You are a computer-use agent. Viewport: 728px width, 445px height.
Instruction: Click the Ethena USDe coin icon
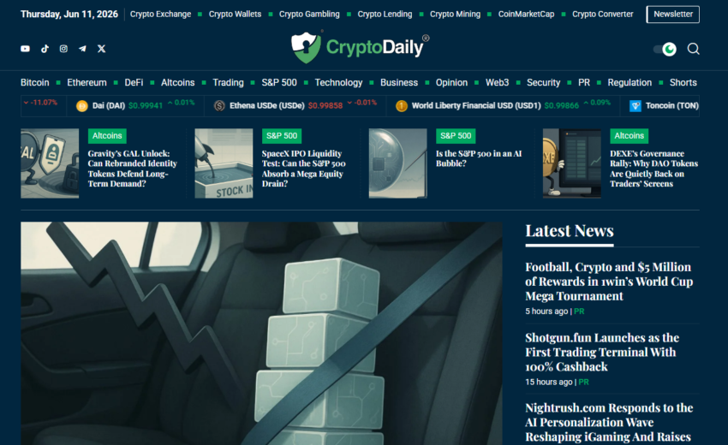click(219, 106)
